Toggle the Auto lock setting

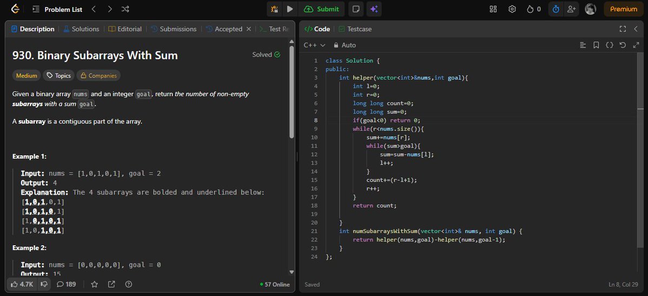[x=345, y=45]
